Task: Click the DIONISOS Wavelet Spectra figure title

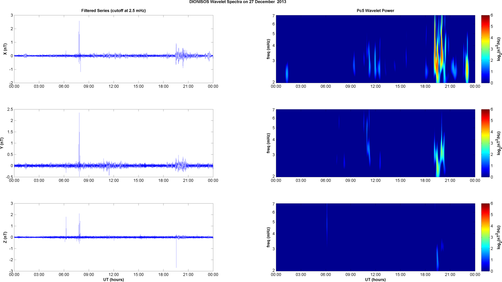Action: tap(238, 2)
